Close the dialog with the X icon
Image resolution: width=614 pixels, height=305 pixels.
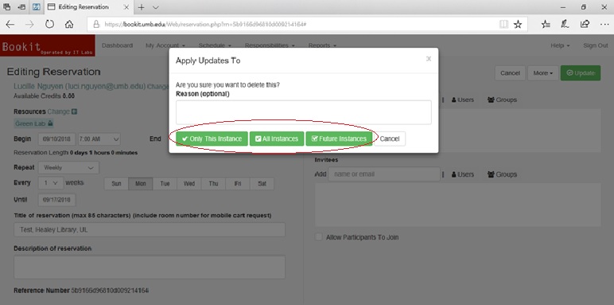[x=429, y=59]
